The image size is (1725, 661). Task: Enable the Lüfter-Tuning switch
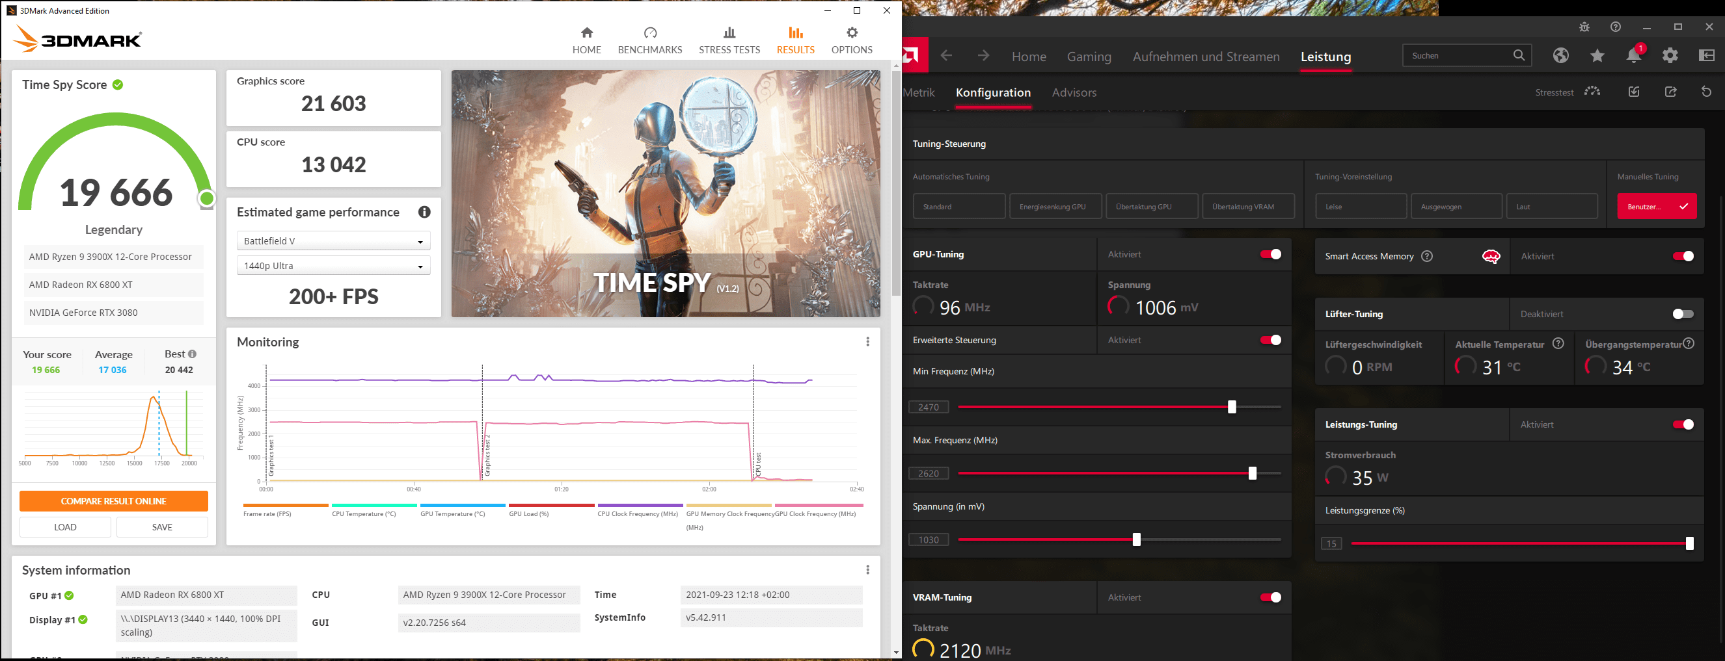click(1683, 314)
